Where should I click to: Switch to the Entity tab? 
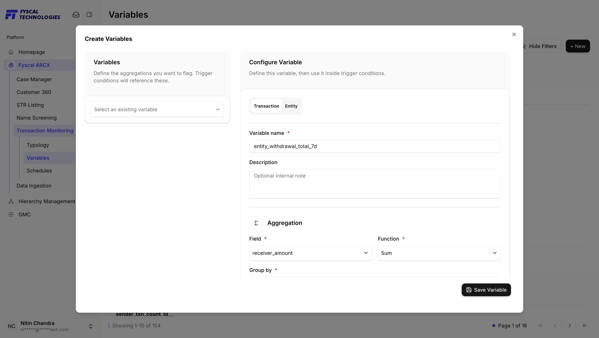point(291,106)
